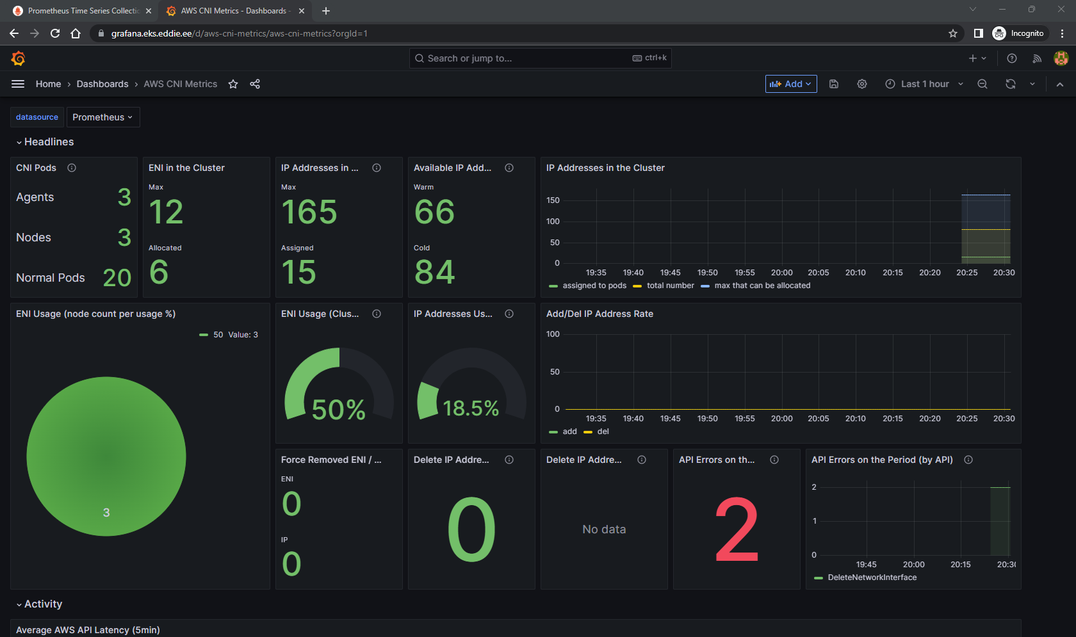Show info for IP Addresses Us... panel
The width and height of the screenshot is (1076, 637).
[509, 314]
